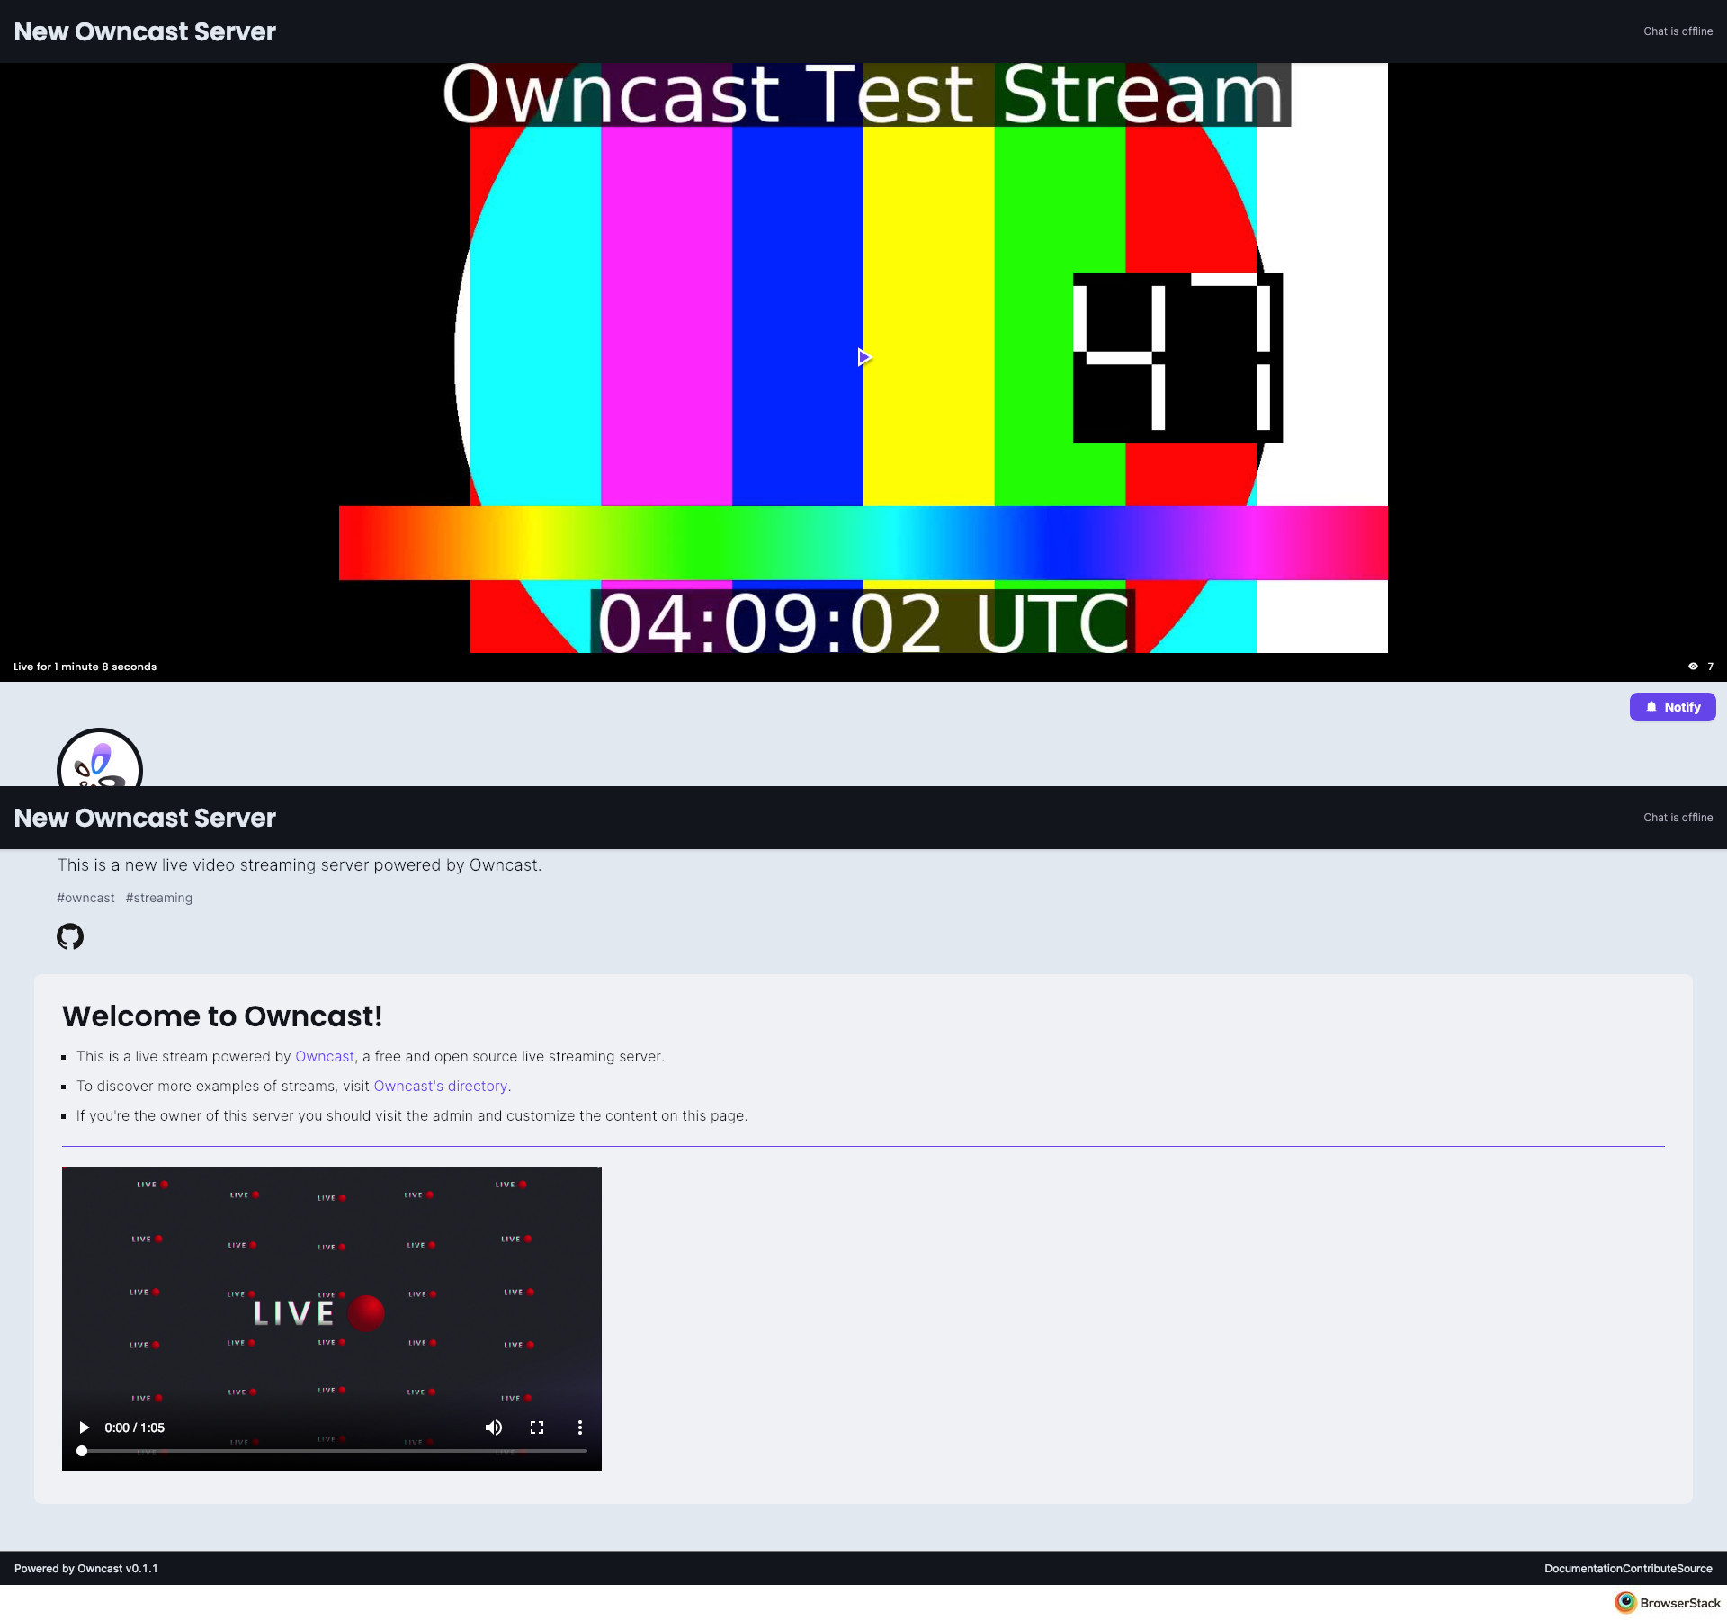The image size is (1727, 1620).
Task: Enter fullscreen on the embedded video
Action: tap(537, 1428)
